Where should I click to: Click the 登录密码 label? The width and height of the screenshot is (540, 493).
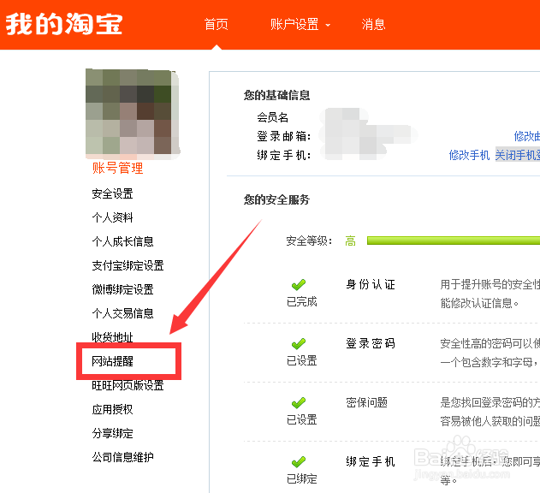pos(371,343)
